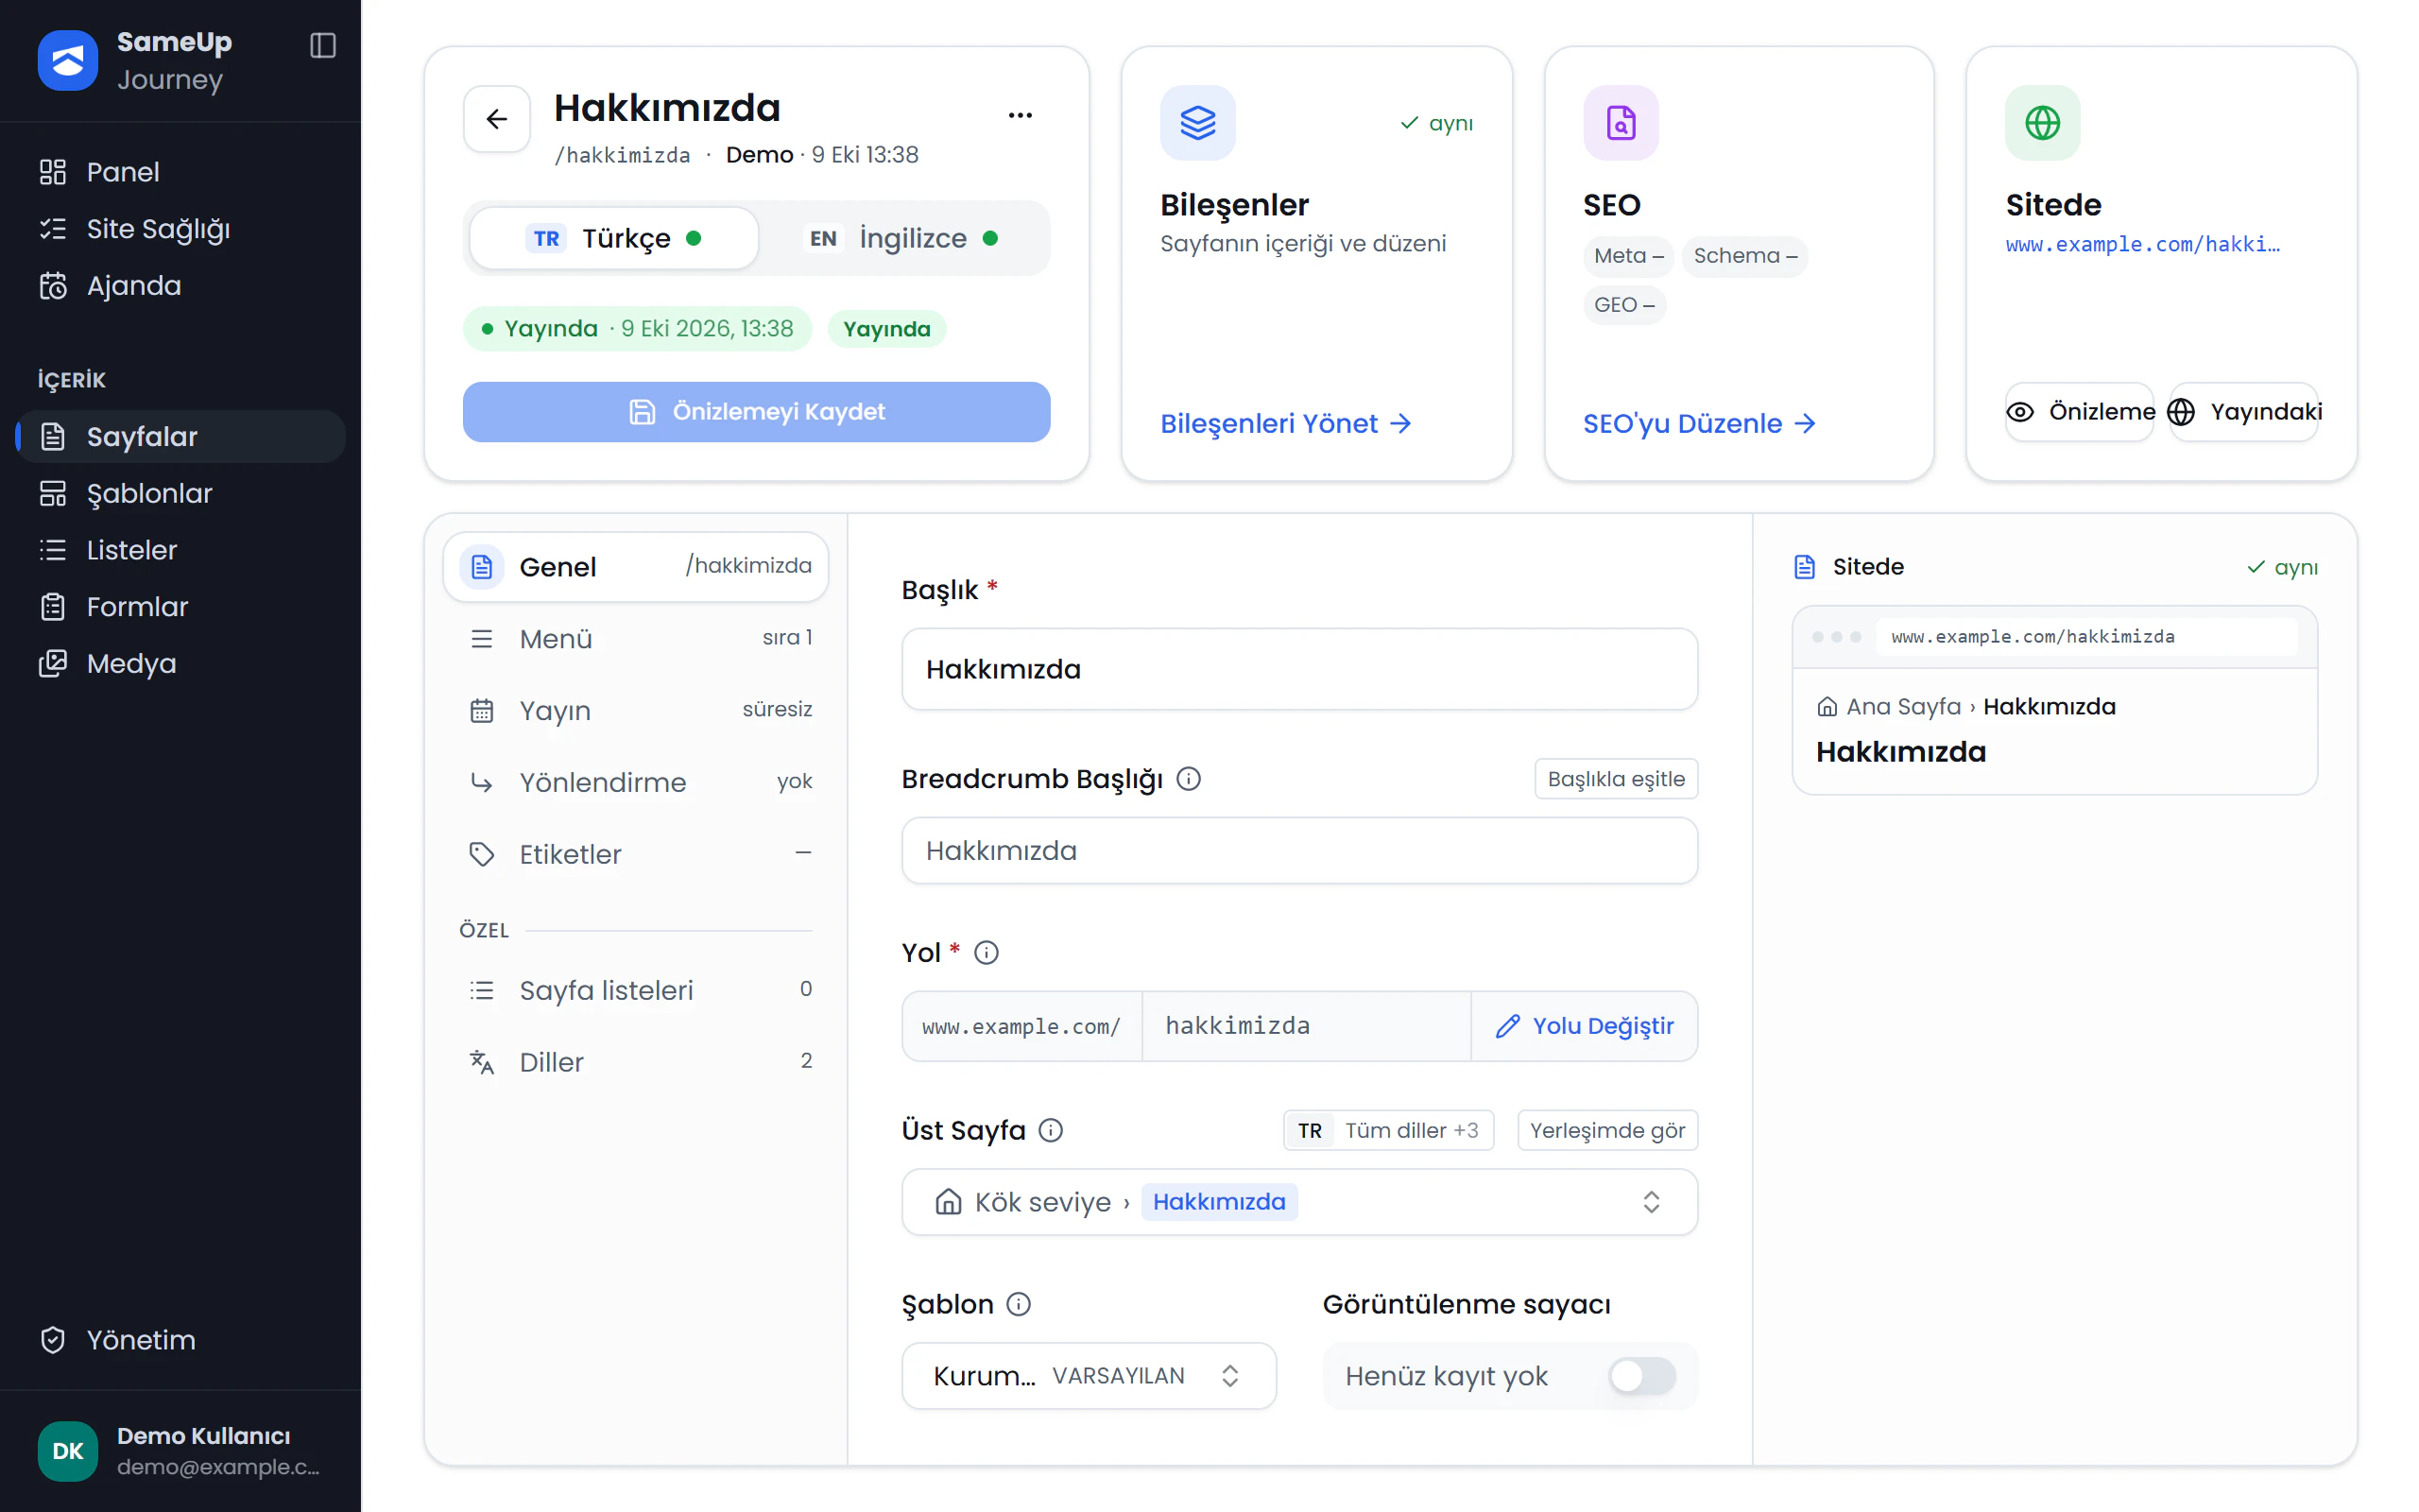Toggle the Görüntülenme sayacı switch
This screenshot has width=2419, height=1512.
click(x=1641, y=1376)
